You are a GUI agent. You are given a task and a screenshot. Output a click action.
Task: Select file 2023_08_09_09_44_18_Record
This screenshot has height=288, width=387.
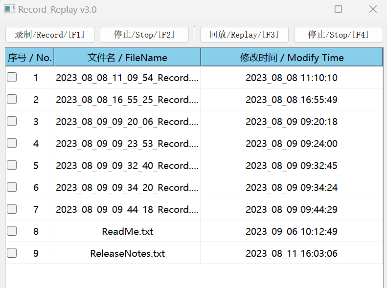point(127,209)
